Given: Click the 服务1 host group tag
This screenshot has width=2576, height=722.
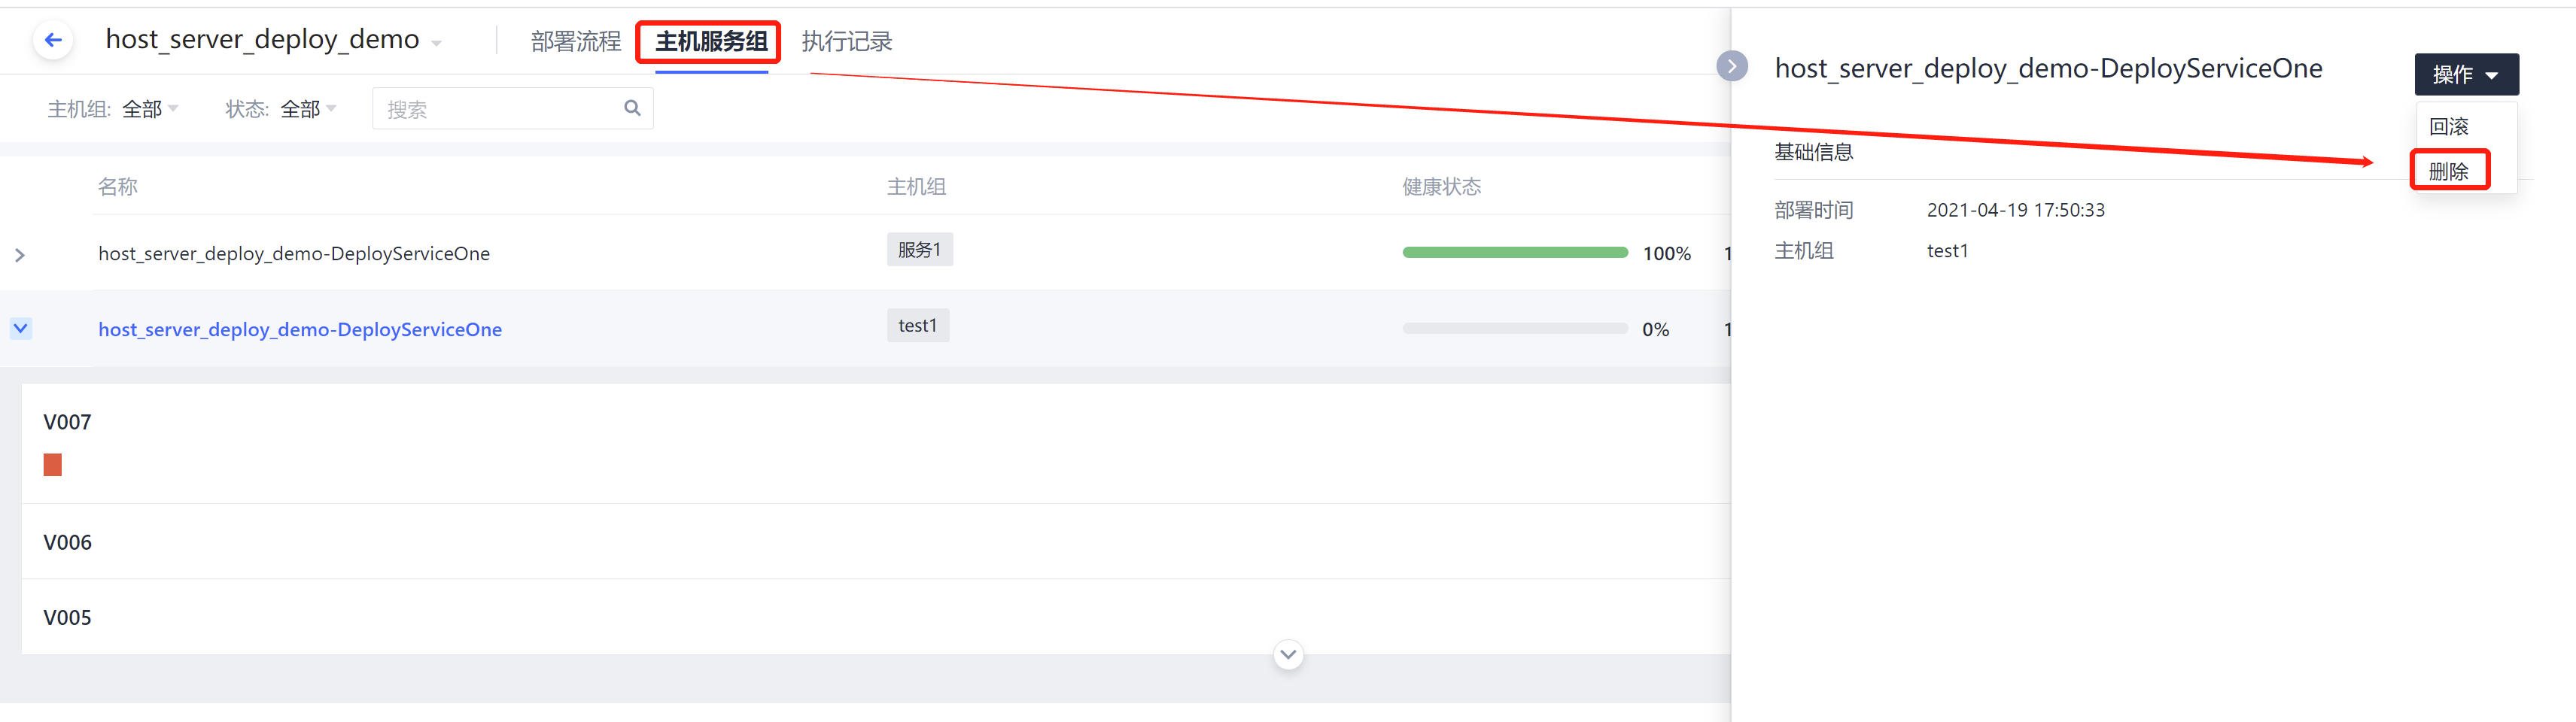Looking at the screenshot, I should click(x=919, y=249).
